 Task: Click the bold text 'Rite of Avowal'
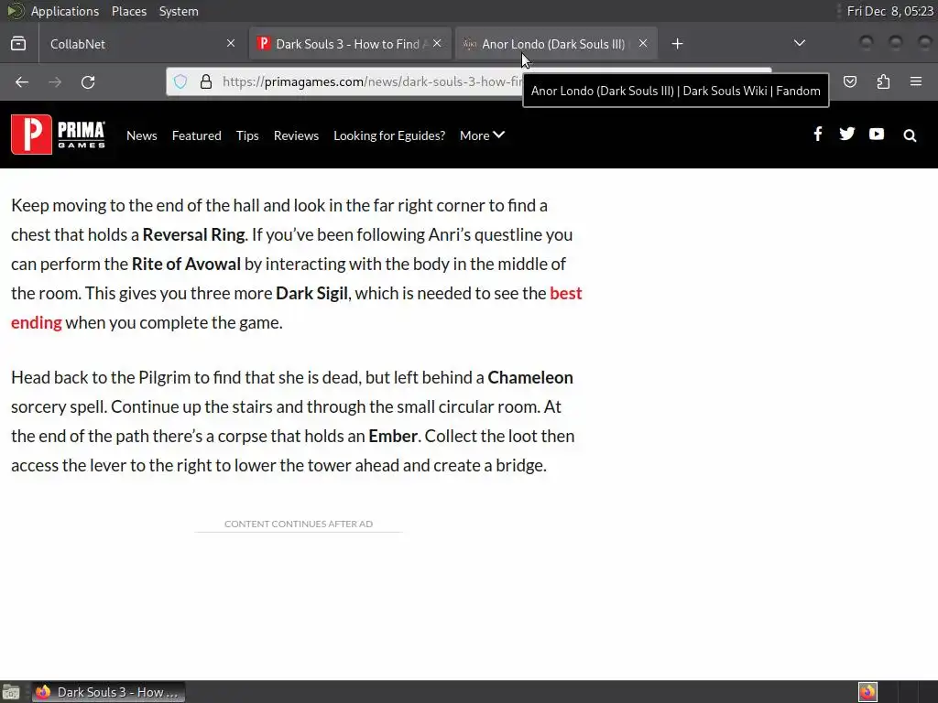(x=186, y=264)
